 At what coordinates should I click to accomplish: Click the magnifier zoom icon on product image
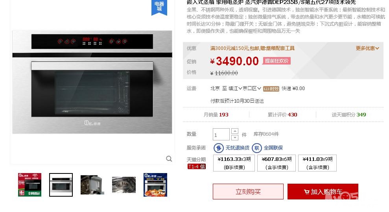pyautogui.click(x=169, y=159)
